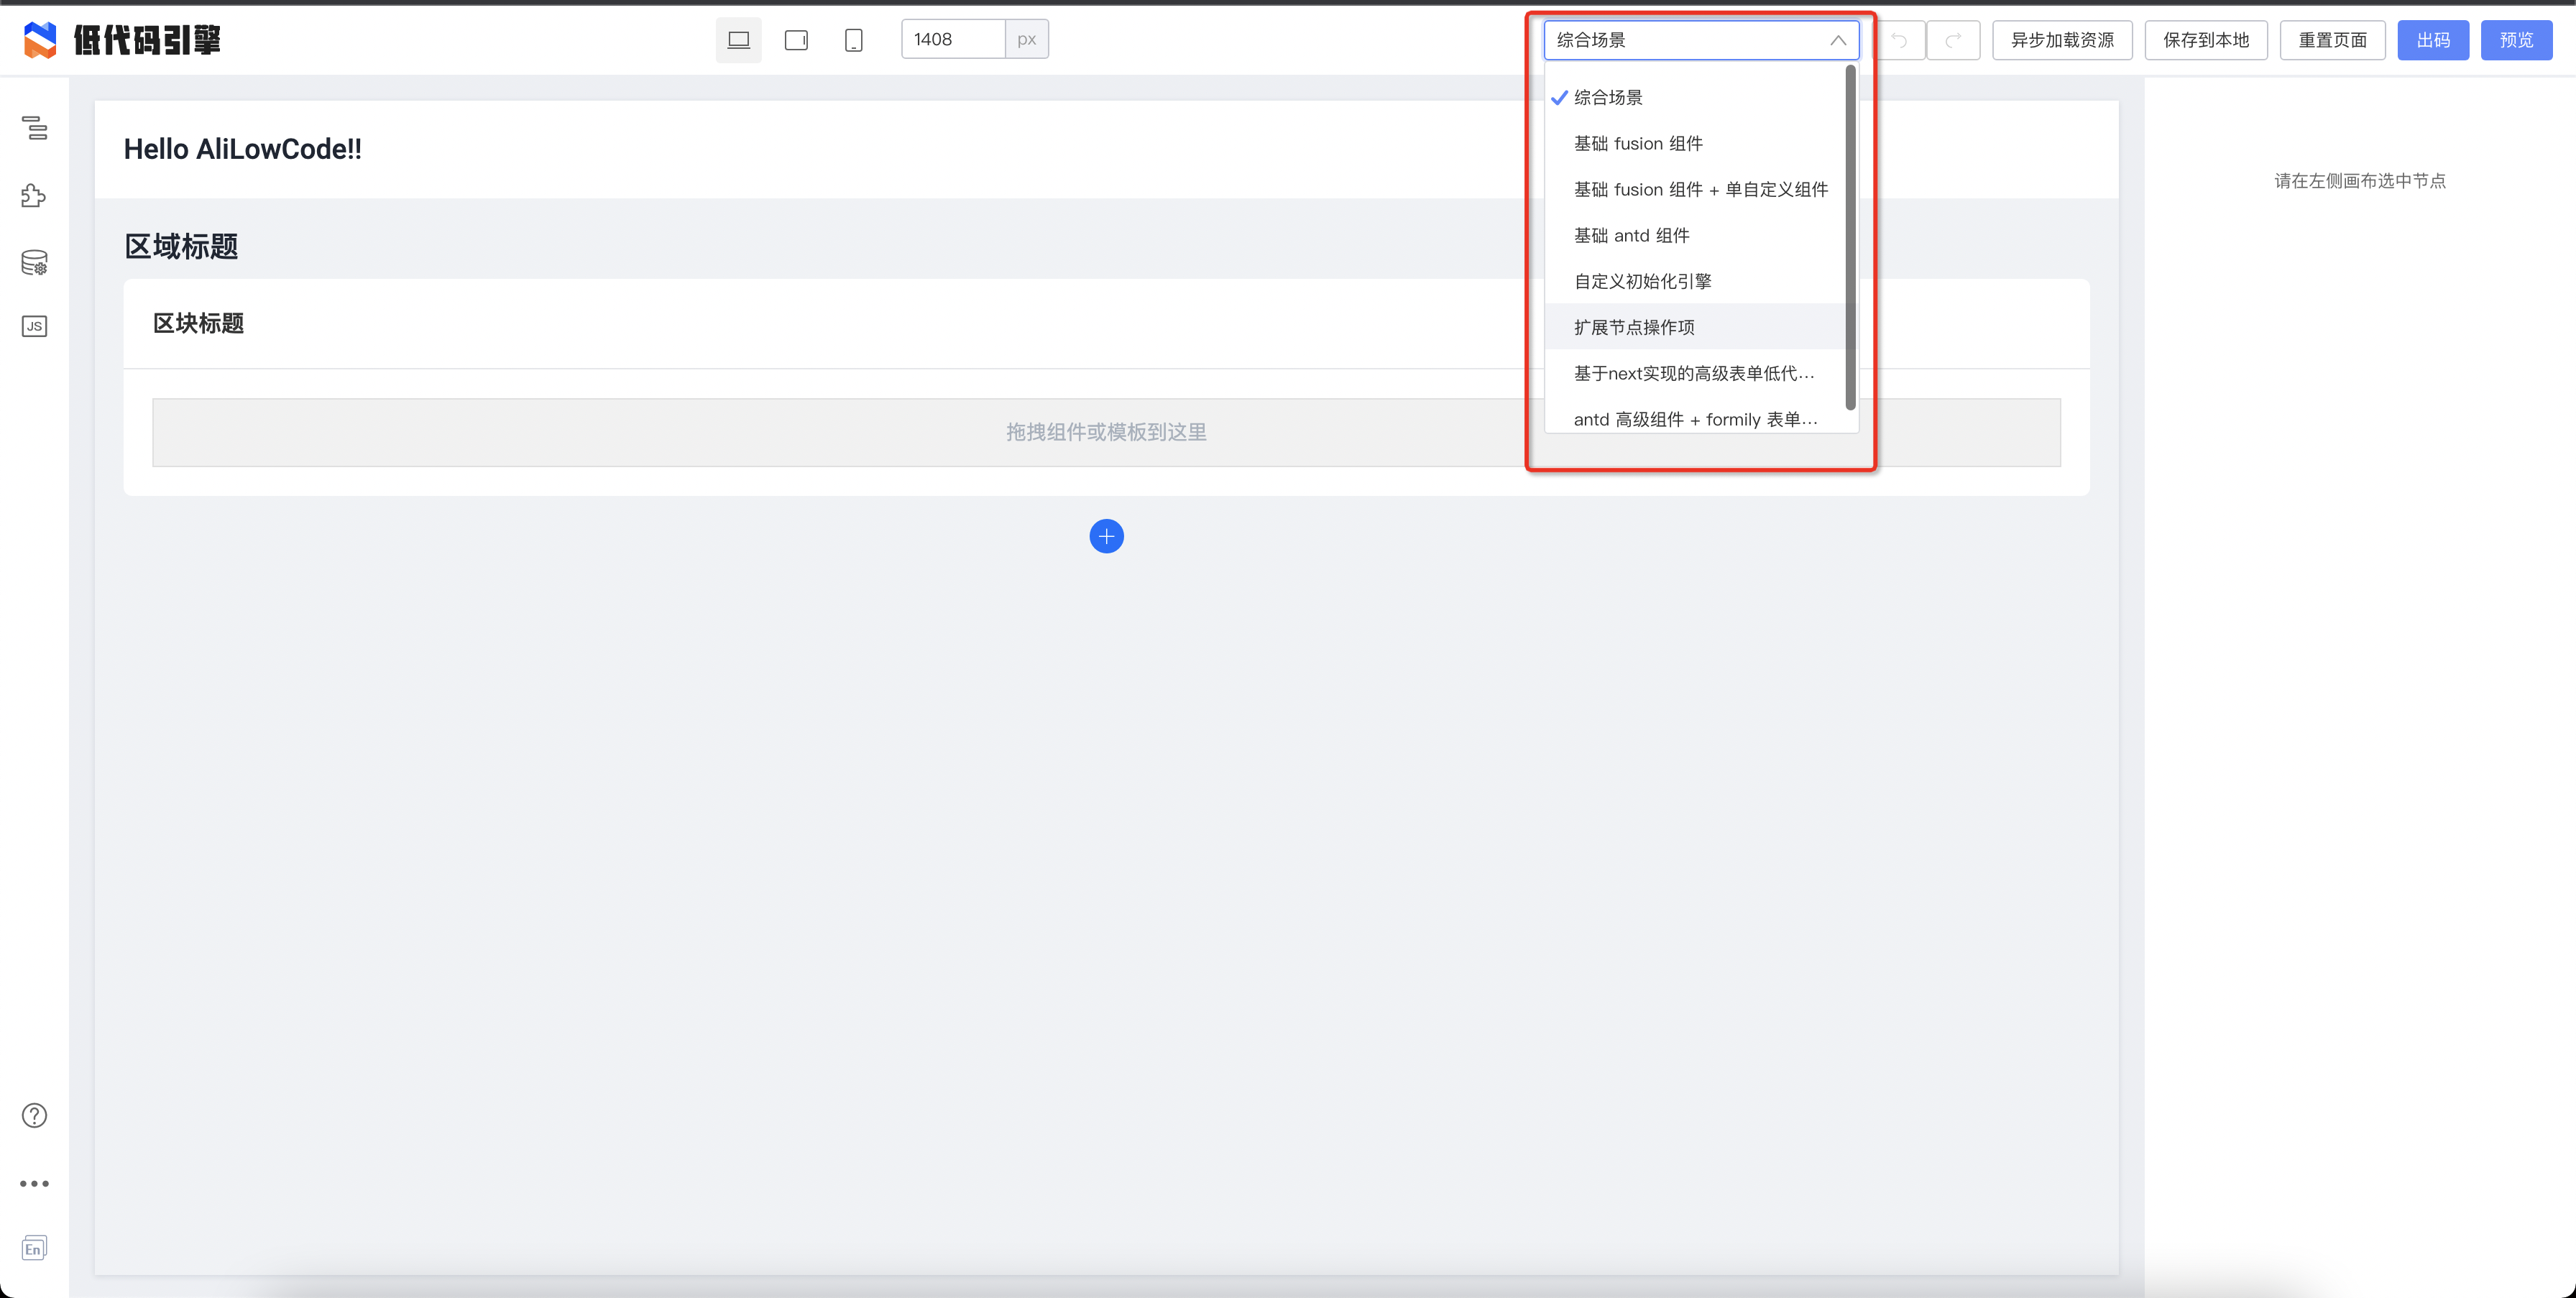Select 基础 fusion 组件 option

click(x=1638, y=143)
